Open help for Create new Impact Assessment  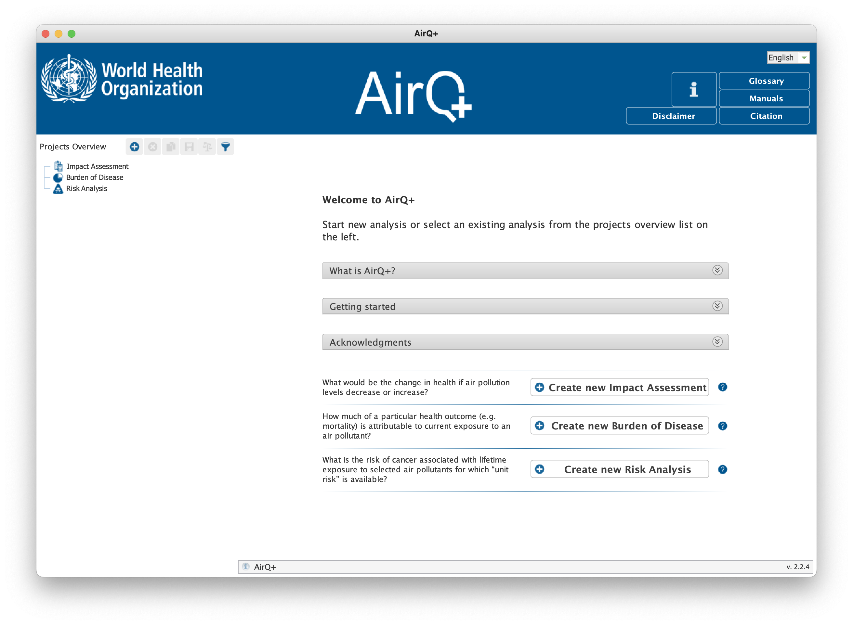[722, 387]
